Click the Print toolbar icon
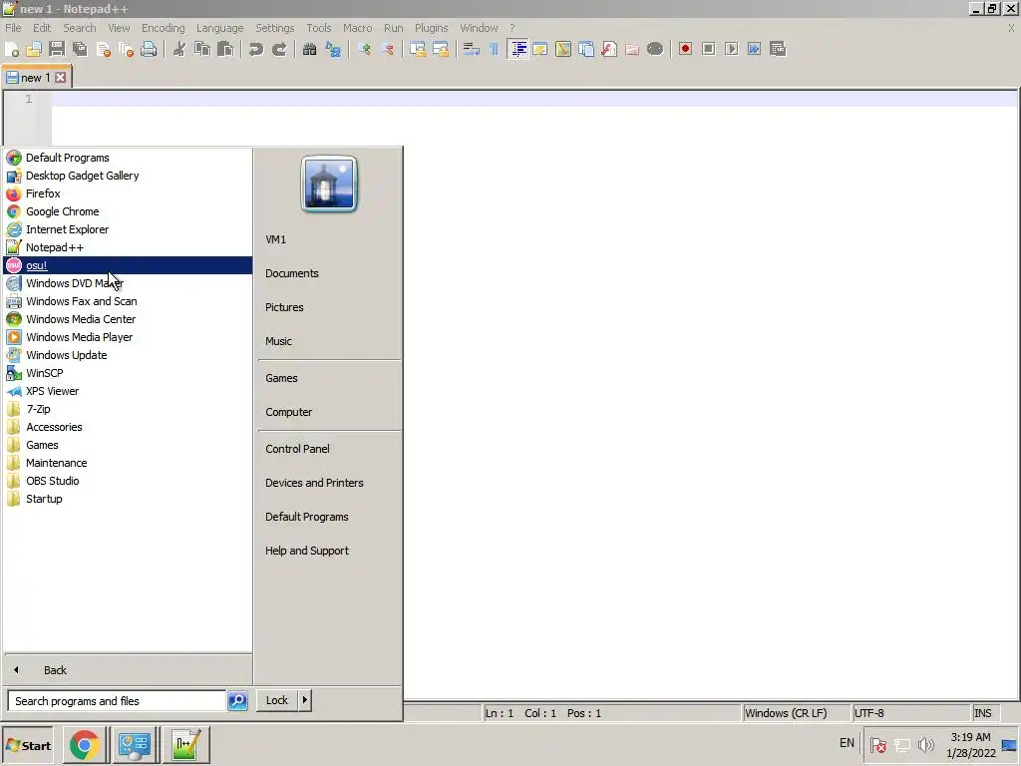 pos(149,50)
